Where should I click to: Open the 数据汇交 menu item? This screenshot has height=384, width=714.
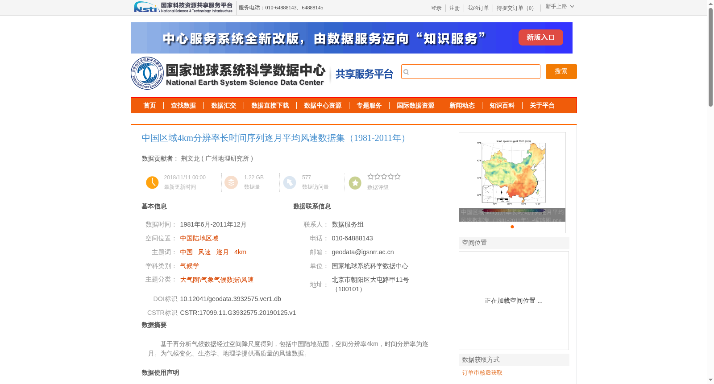tap(224, 106)
